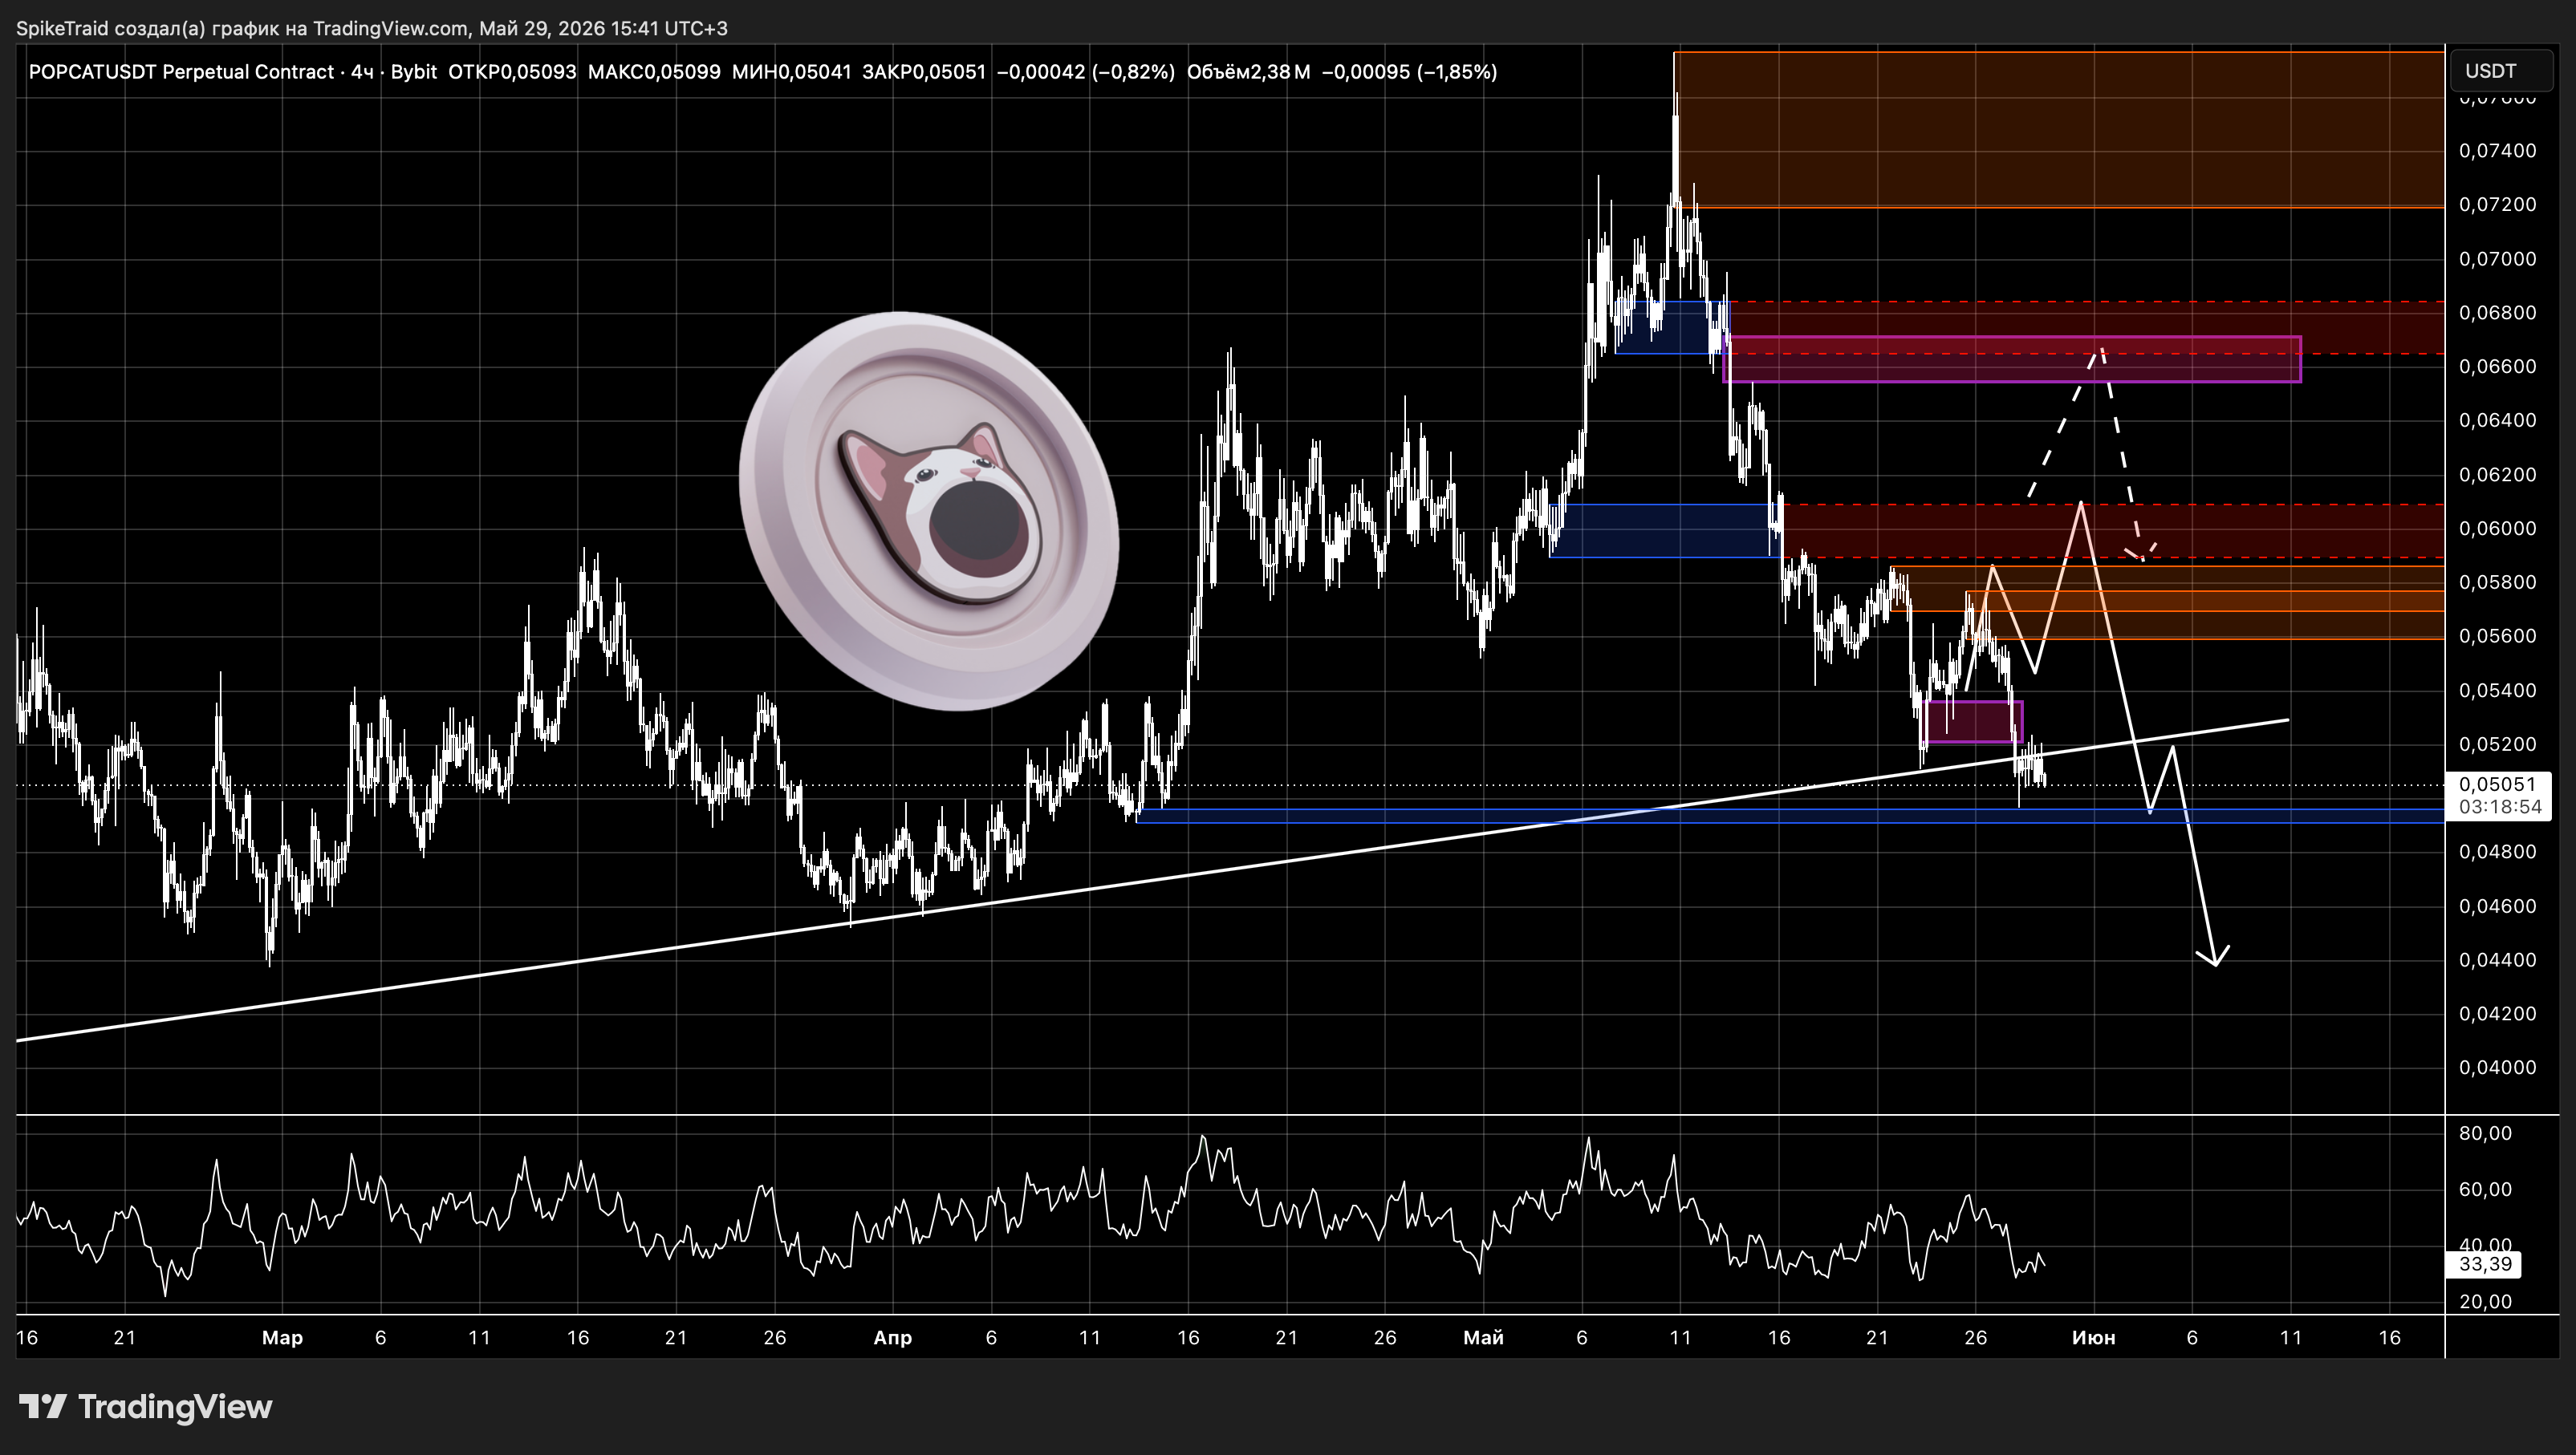
Task: Click the 20,00 level on RSI scale
Action: point(2485,1301)
